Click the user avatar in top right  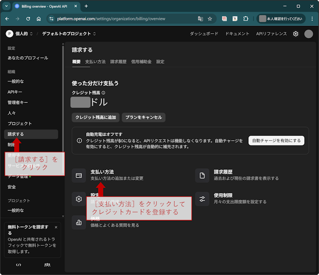click(x=309, y=34)
